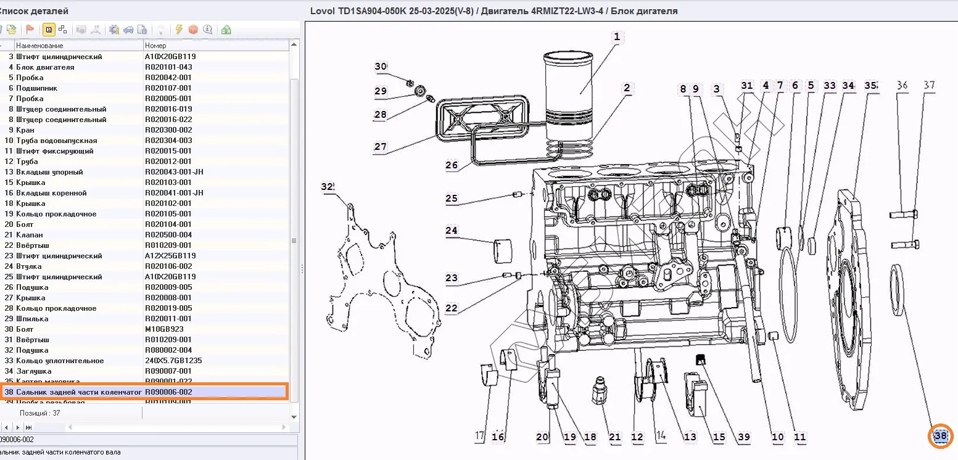This screenshot has height=460, width=958.
Task: Open the info speech bubble icon
Action: click(x=208, y=30)
